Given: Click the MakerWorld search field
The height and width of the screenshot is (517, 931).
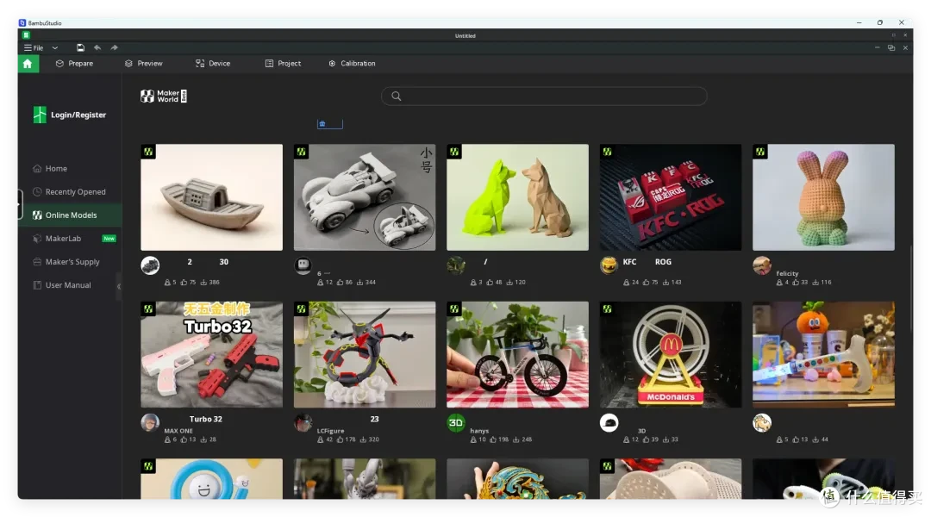Looking at the screenshot, I should (x=544, y=97).
